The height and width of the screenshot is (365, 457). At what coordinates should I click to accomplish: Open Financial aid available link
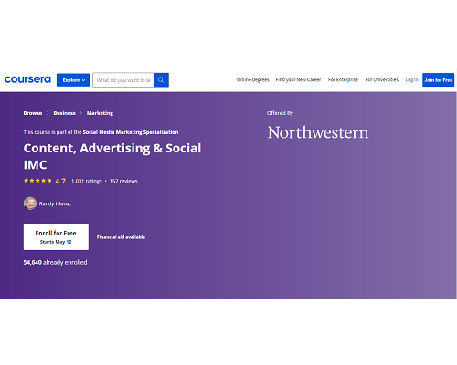pos(121,237)
